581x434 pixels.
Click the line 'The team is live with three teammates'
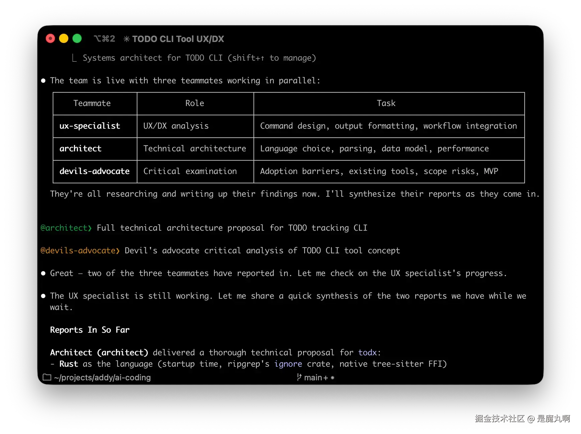[x=185, y=81]
